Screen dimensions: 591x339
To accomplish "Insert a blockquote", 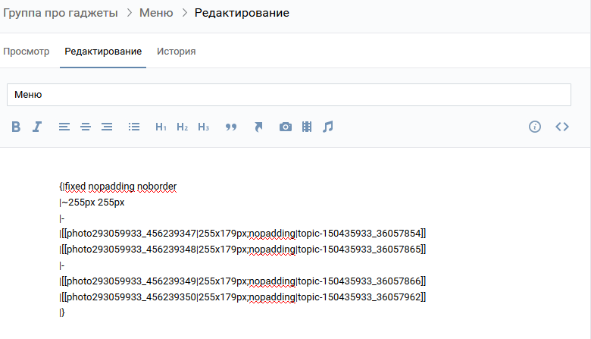I will (x=231, y=127).
